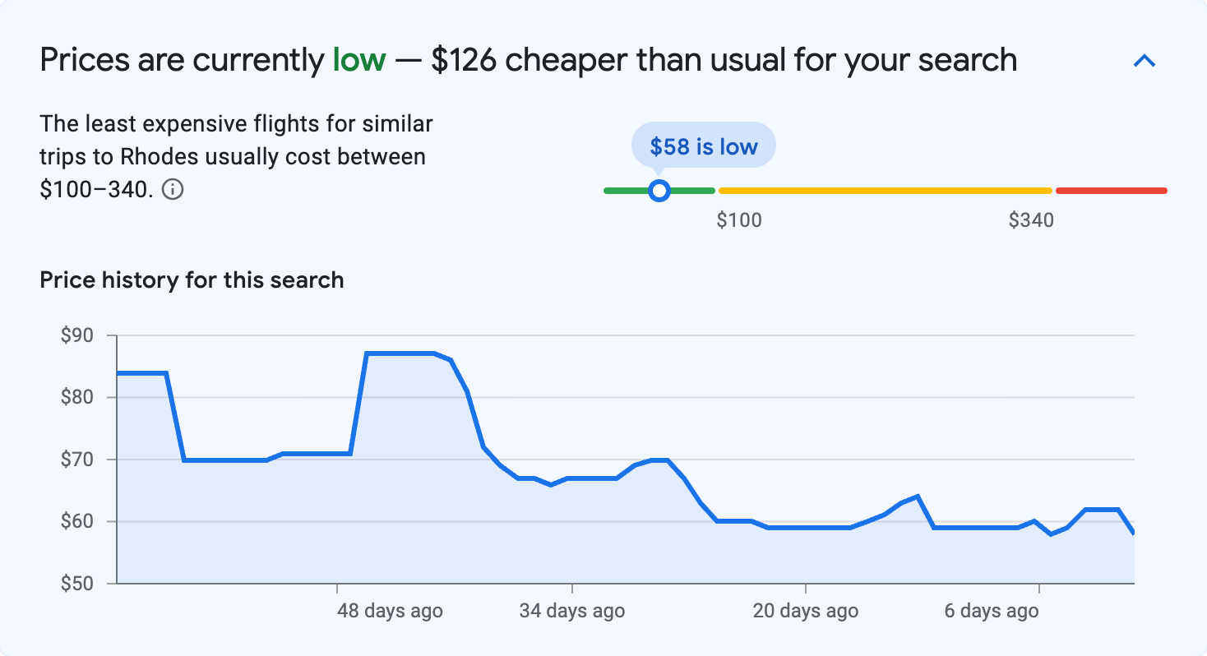Click the '6 days ago' axis label
Viewport: 1207px width, 656px height.
(992, 611)
